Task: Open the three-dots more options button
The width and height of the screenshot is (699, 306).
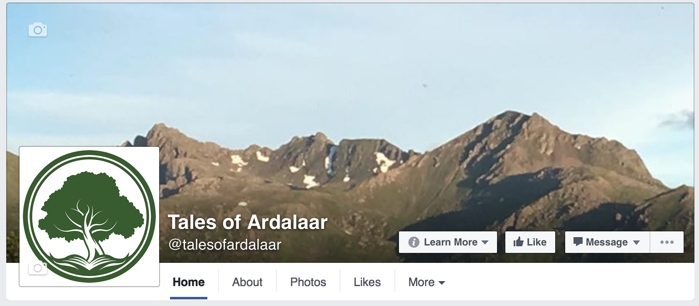Action: 667,242
